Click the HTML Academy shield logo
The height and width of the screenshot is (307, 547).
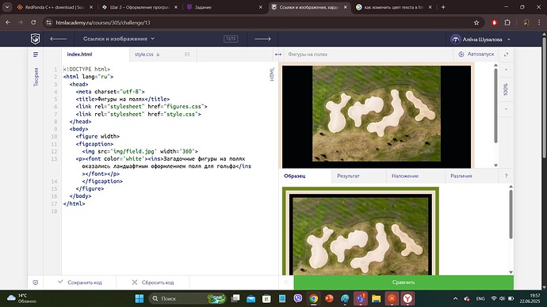[x=35, y=39]
